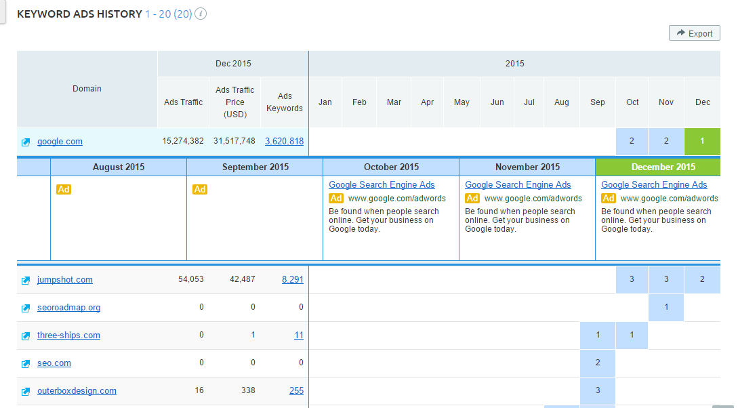This screenshot has width=738, height=408.
Task: Click jumpshot.com ads traffic value 54,053
Action: pos(190,279)
